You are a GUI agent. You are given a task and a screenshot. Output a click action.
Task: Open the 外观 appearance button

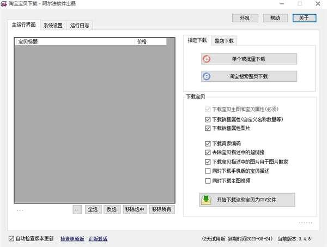(245, 18)
